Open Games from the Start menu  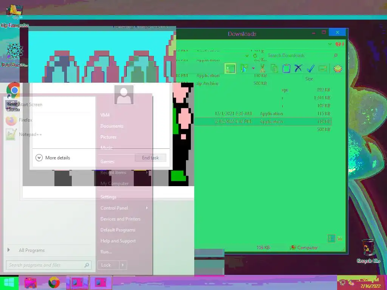pos(107,162)
